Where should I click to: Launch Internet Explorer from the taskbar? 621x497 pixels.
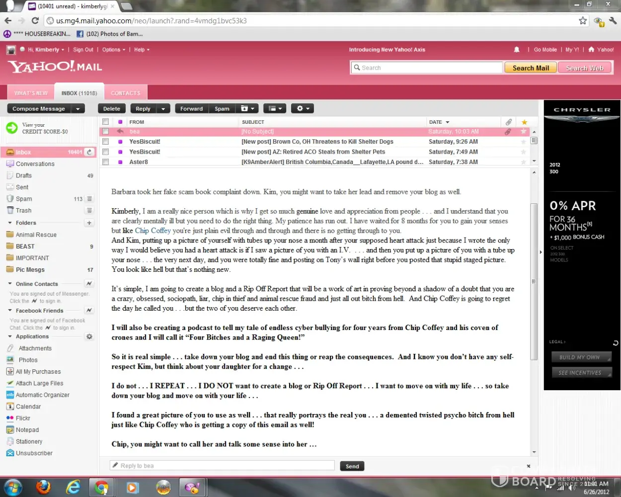[x=73, y=487]
